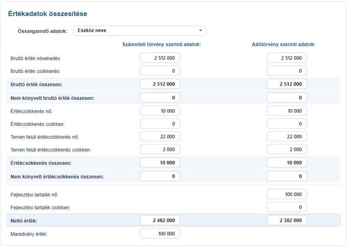Select the Fejlesztési tartalék csökken field
Viewport: 348px width, 247px height.
click(287, 207)
